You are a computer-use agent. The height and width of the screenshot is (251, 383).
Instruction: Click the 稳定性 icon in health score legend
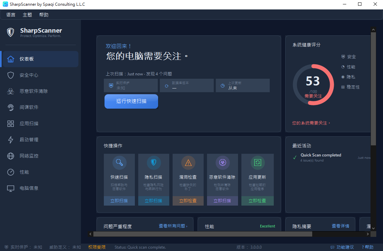[x=343, y=87]
